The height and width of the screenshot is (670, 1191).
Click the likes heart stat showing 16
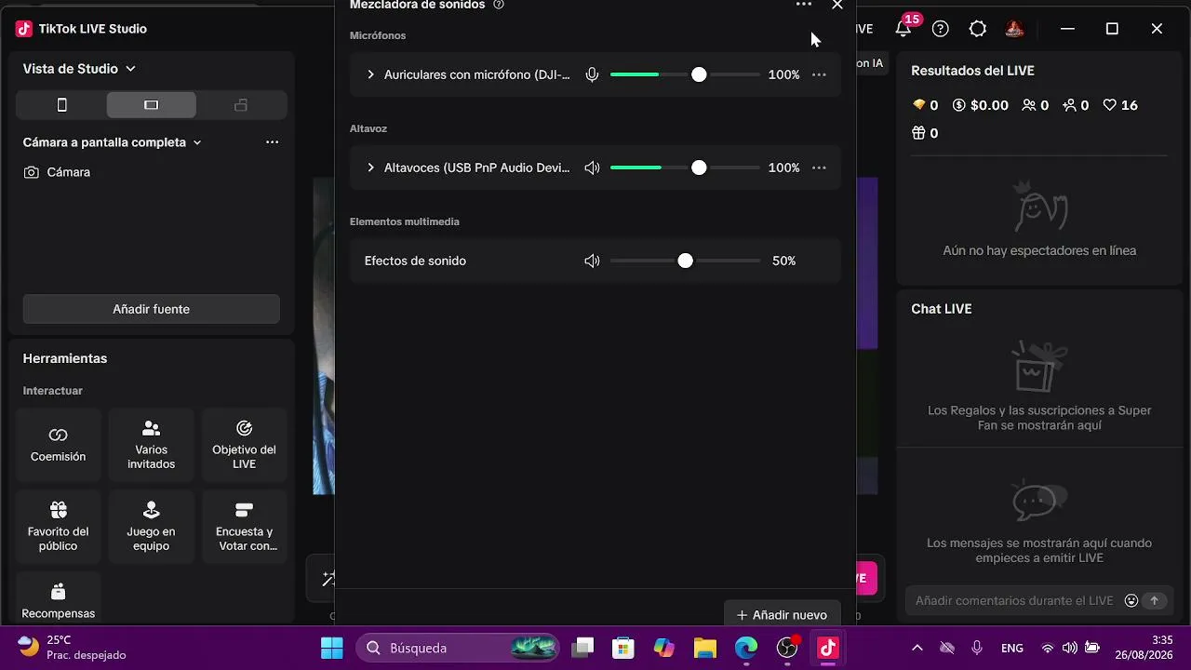point(1120,105)
